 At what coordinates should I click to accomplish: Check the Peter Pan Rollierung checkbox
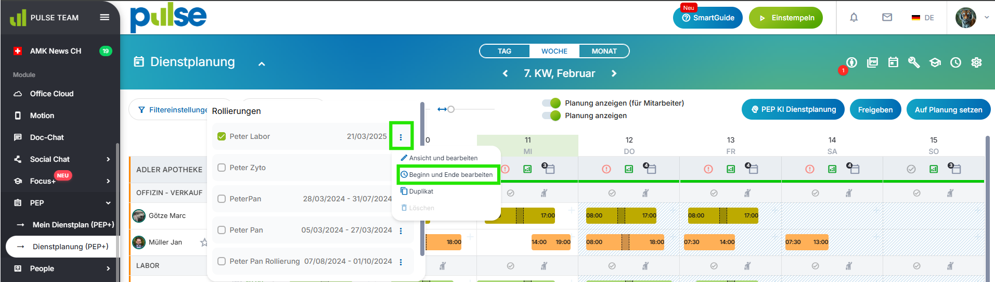point(222,261)
